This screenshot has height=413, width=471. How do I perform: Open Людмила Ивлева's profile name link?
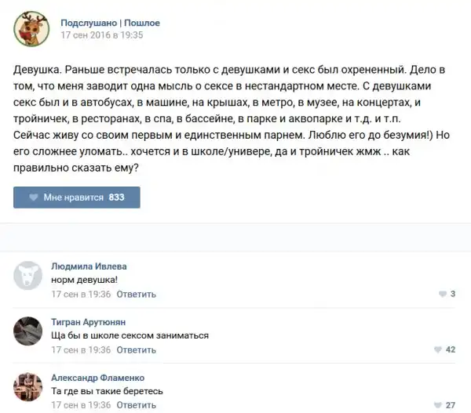[x=89, y=266]
